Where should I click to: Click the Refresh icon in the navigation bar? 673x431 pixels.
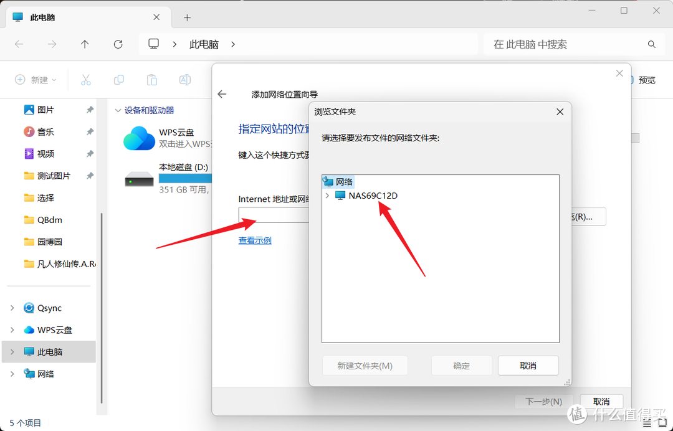tap(118, 44)
